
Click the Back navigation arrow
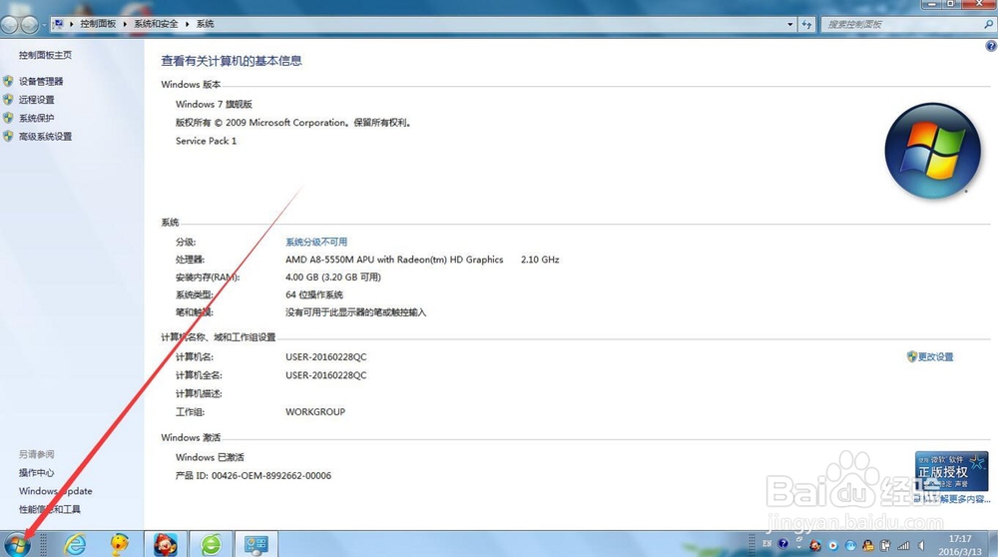pos(10,24)
